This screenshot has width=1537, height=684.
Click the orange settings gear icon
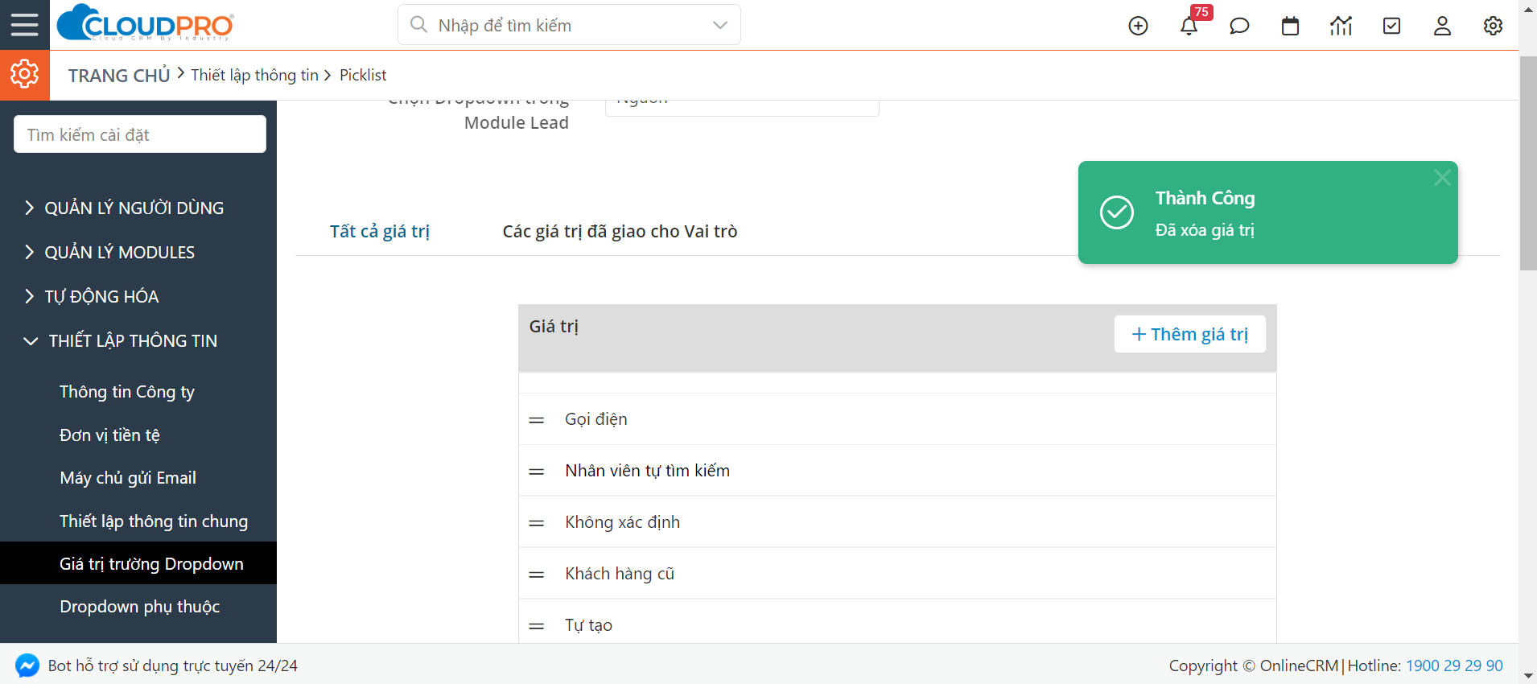pyautogui.click(x=24, y=75)
